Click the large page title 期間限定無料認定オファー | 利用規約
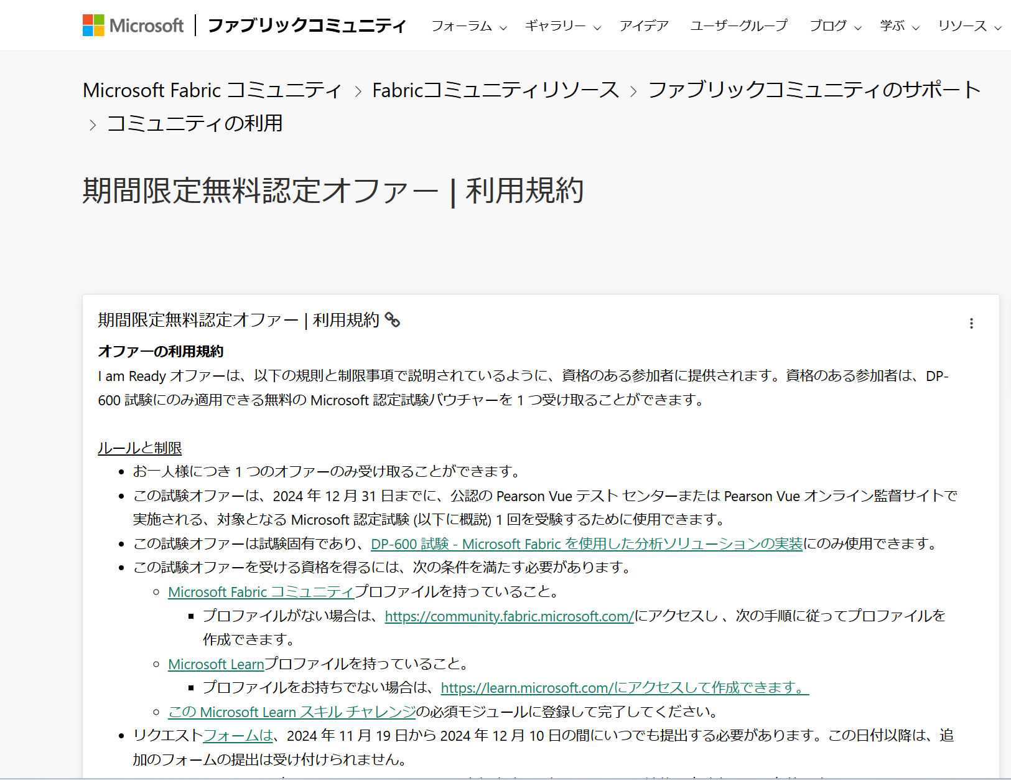Viewport: 1011px width, 780px height. tap(333, 190)
